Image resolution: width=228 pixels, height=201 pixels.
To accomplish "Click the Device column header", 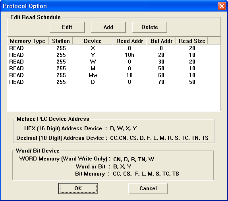I will (x=93, y=41).
